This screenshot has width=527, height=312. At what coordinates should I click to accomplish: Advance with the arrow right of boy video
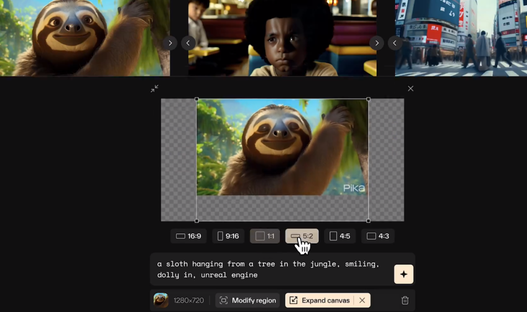(x=376, y=43)
